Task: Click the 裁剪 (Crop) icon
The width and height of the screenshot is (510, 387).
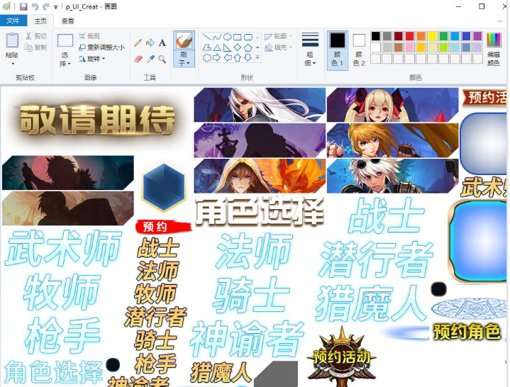Action: [x=82, y=35]
